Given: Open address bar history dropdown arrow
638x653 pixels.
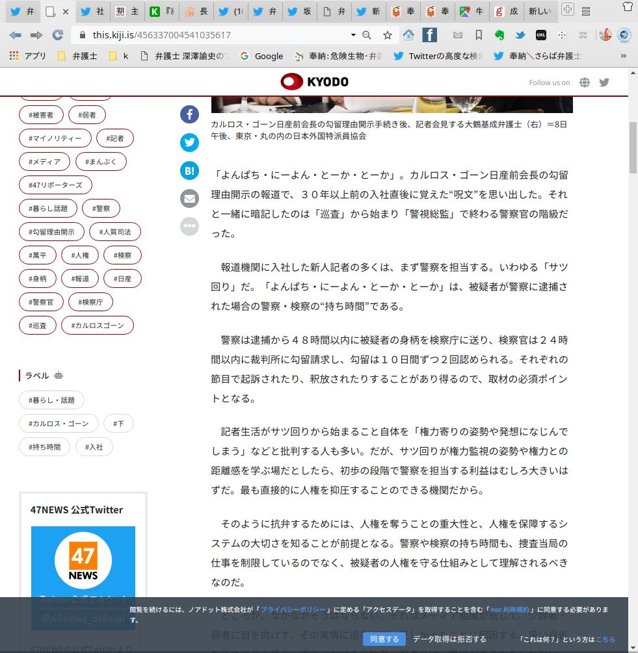Looking at the screenshot, I should (353, 35).
